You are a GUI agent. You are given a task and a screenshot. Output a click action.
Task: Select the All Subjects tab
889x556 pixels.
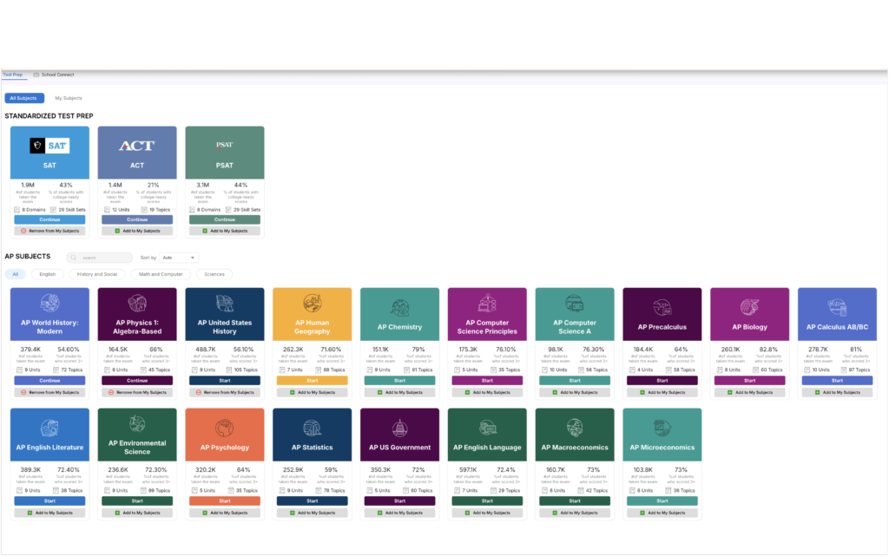(24, 98)
